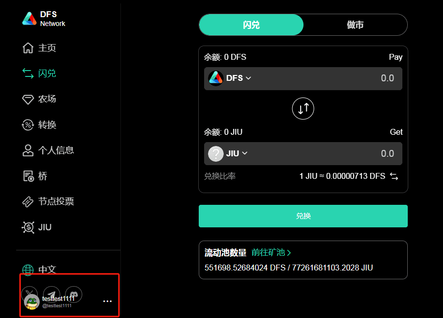
Task: Click the 兑换 exchange button
Action: 303,216
